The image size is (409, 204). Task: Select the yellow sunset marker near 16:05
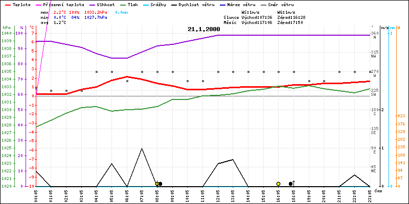click(x=278, y=184)
